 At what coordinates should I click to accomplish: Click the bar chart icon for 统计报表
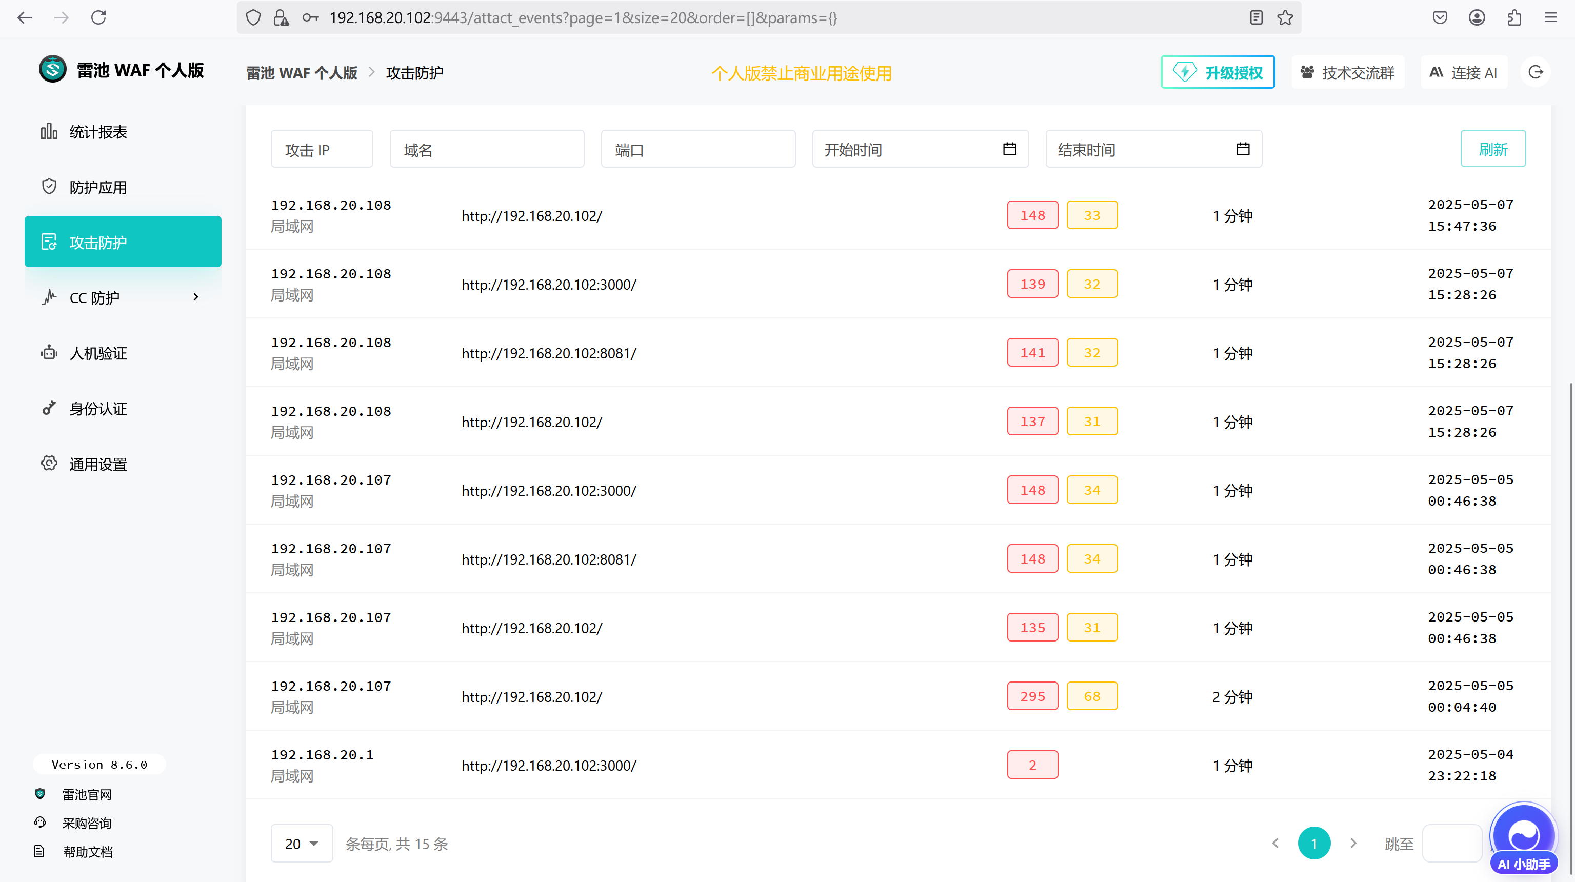[x=49, y=131]
